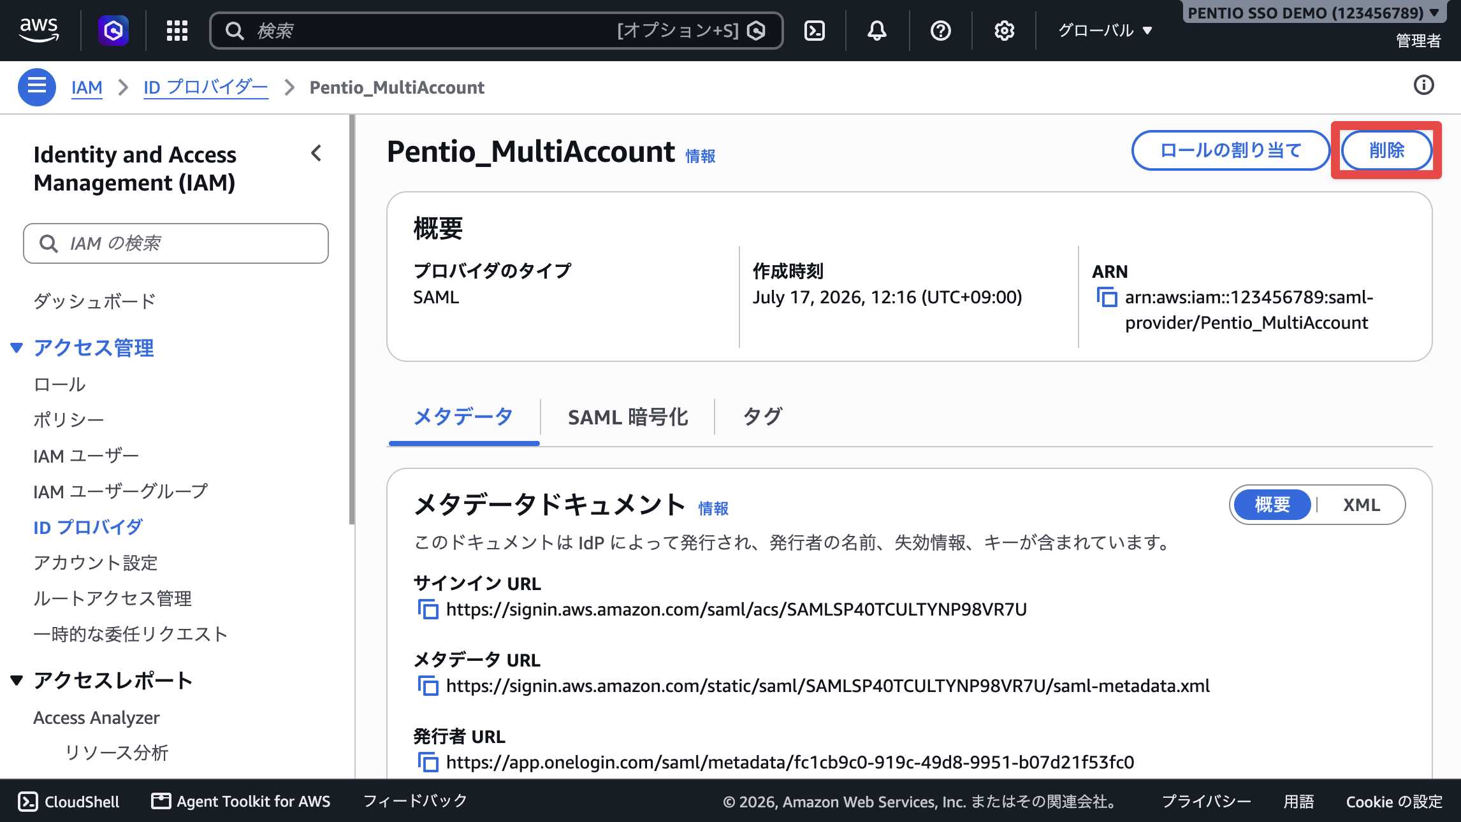
Task: Open the PENTIO SSO DEMO account menu
Action: (x=1313, y=13)
